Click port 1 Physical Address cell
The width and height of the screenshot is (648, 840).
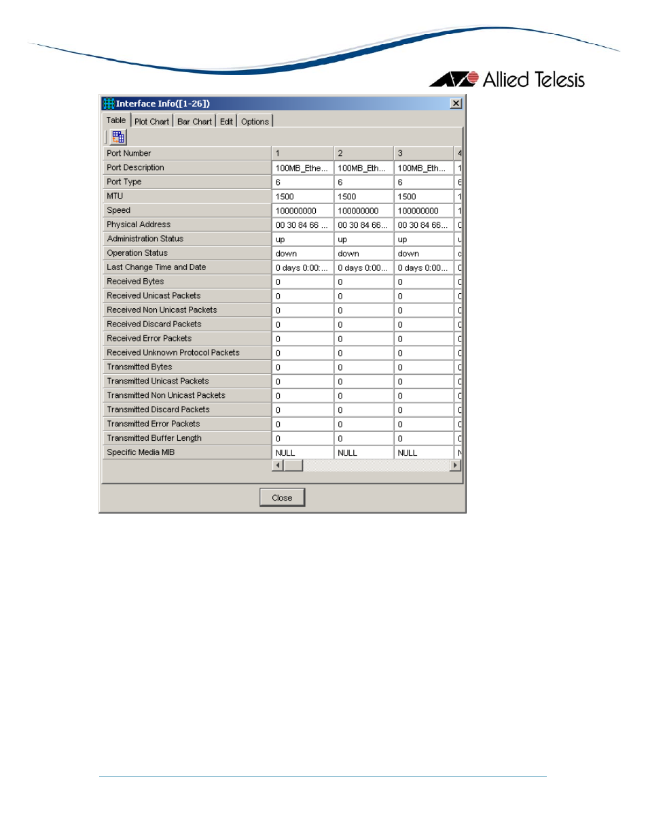pos(302,225)
